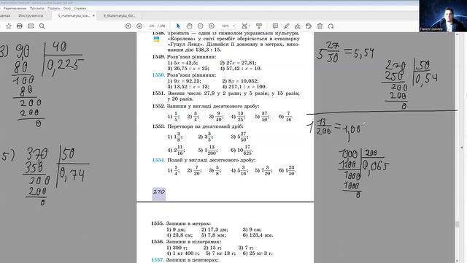Click the email envelope icon
The width and height of the screenshot is (467, 263).
pos(31,26)
